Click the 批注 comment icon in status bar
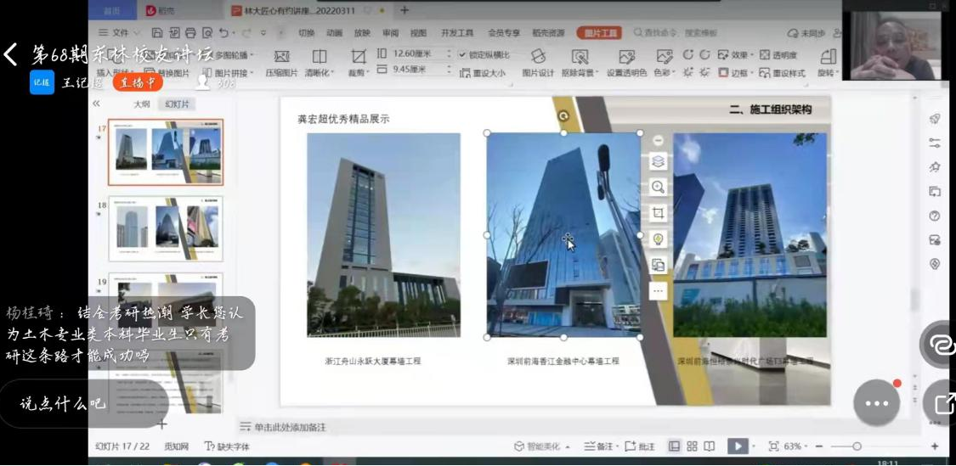The image size is (956, 466). click(x=640, y=446)
